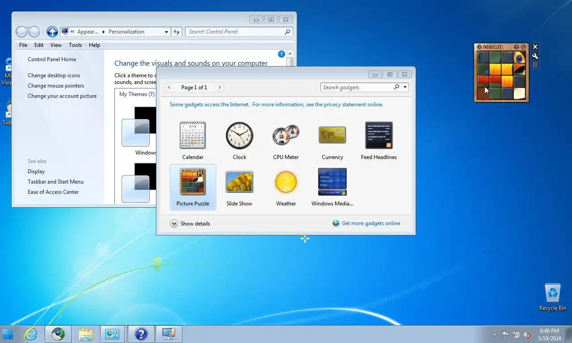
Task: Shuffle the Picture Puzzle tiles
Action: [x=523, y=47]
